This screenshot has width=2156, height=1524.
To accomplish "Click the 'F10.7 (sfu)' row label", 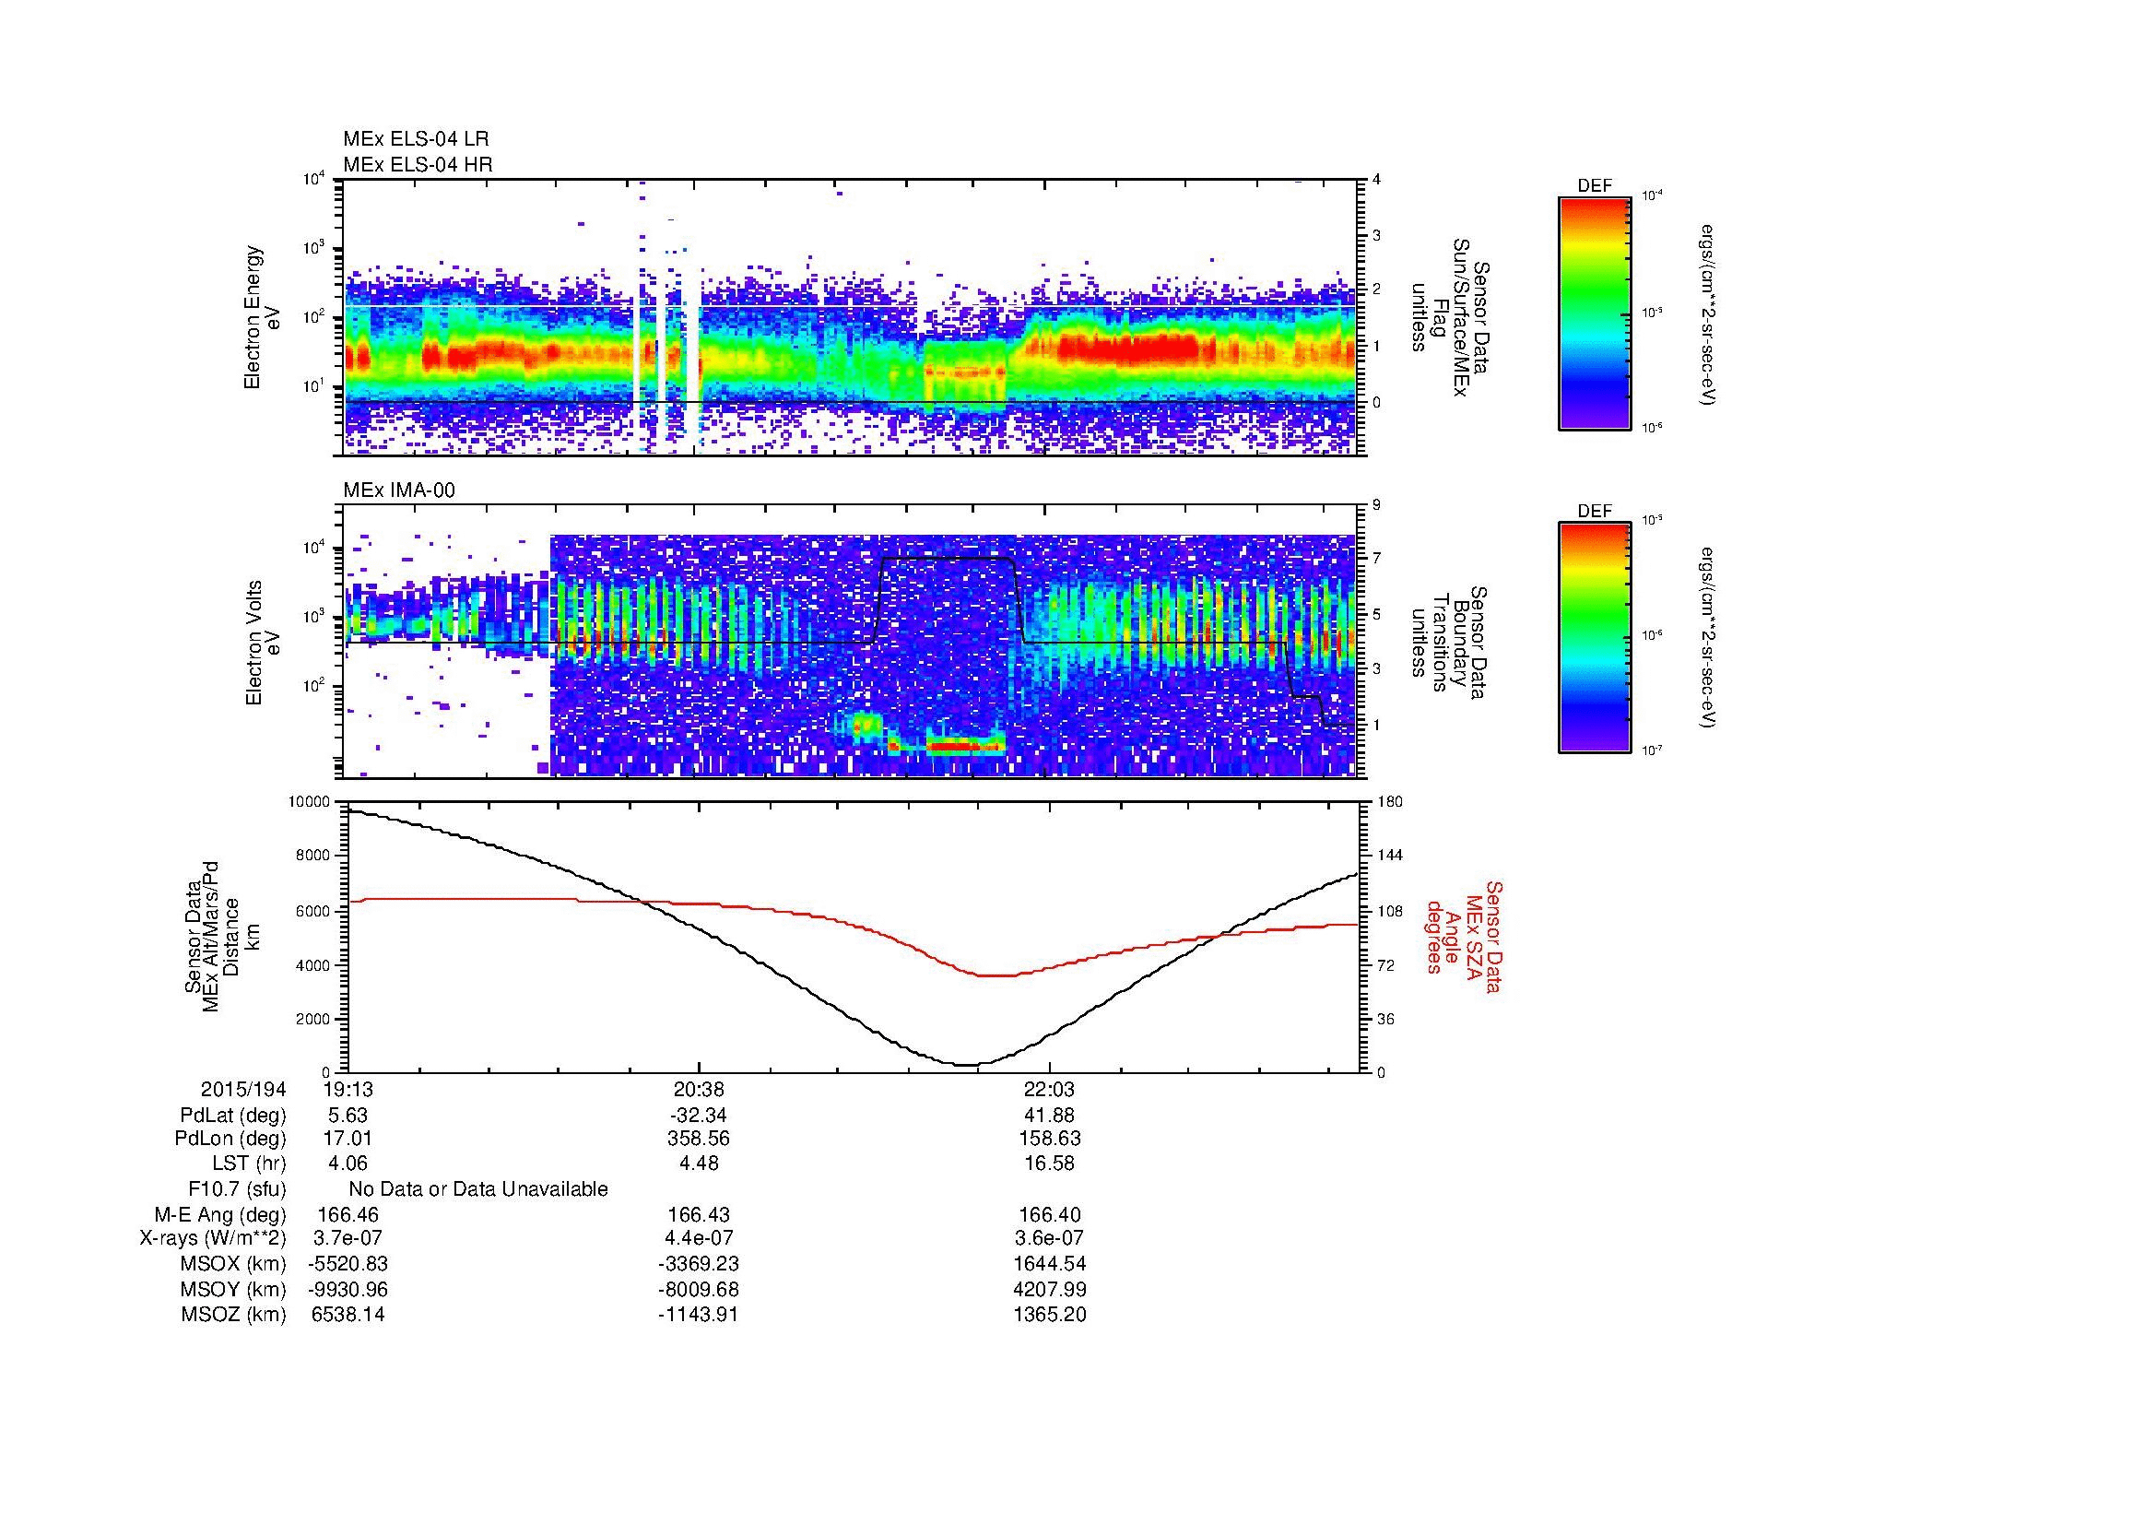I will 237,1189.
